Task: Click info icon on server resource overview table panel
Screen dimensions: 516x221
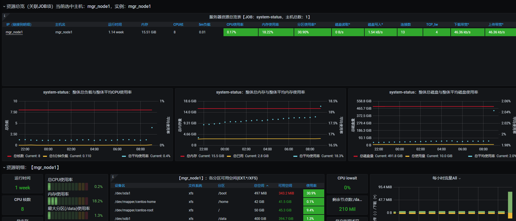Action: coord(5,16)
